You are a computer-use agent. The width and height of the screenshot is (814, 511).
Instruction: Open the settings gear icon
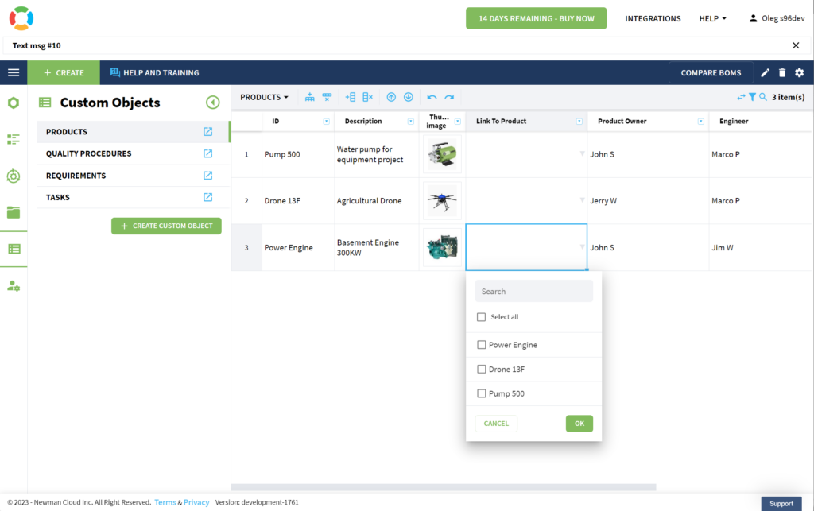pyautogui.click(x=800, y=72)
